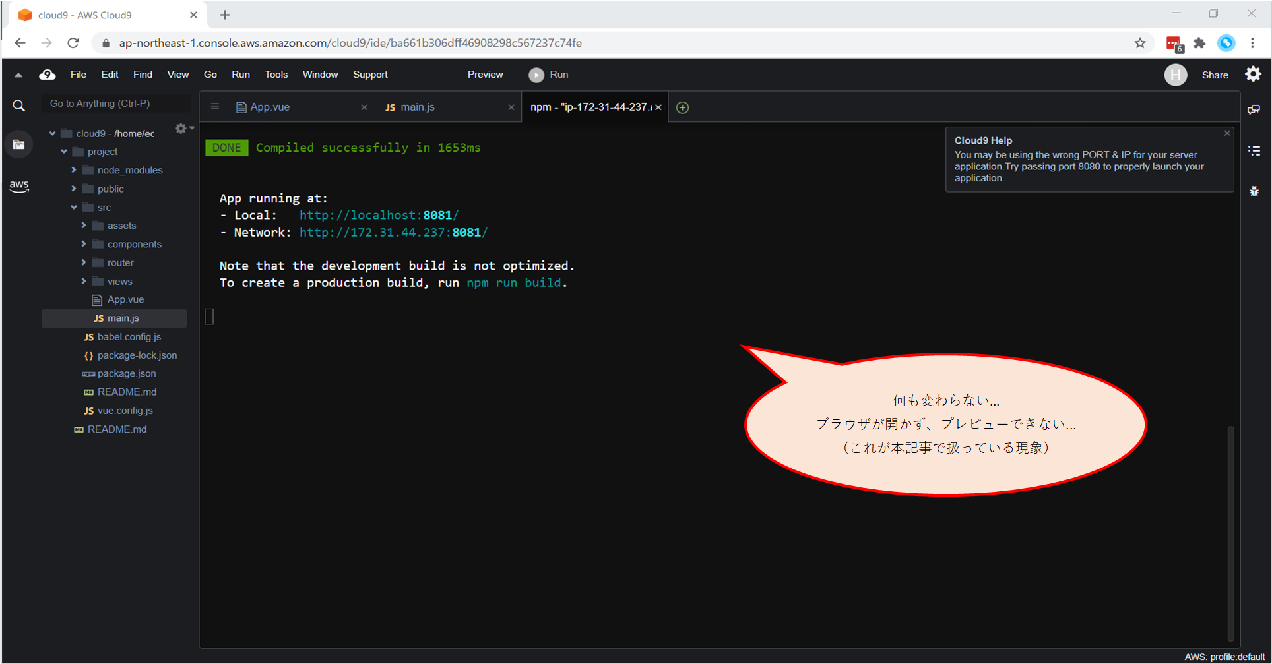The width and height of the screenshot is (1272, 664).
Task: Open the tab list menu icon
Action: [215, 106]
